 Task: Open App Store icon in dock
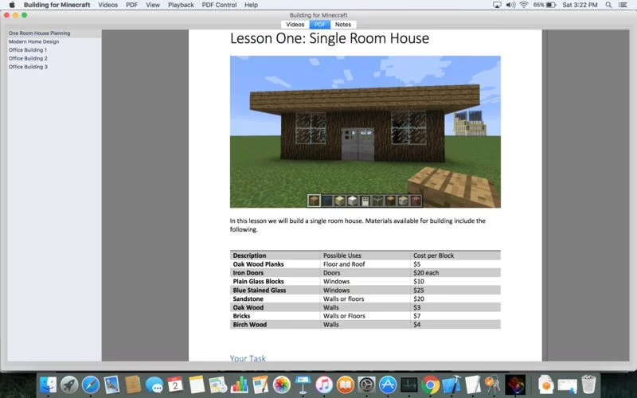pos(388,384)
